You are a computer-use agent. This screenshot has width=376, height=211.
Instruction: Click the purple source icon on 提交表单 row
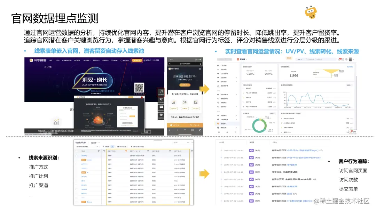point(251,172)
